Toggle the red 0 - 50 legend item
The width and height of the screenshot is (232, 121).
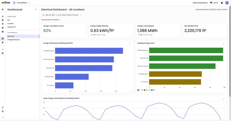point(140,90)
